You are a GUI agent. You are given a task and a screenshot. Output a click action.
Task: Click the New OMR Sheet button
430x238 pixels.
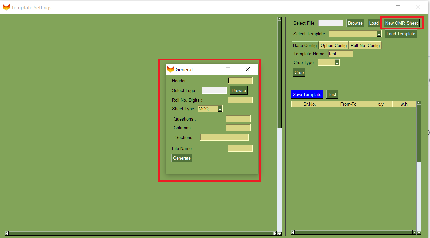coord(401,23)
